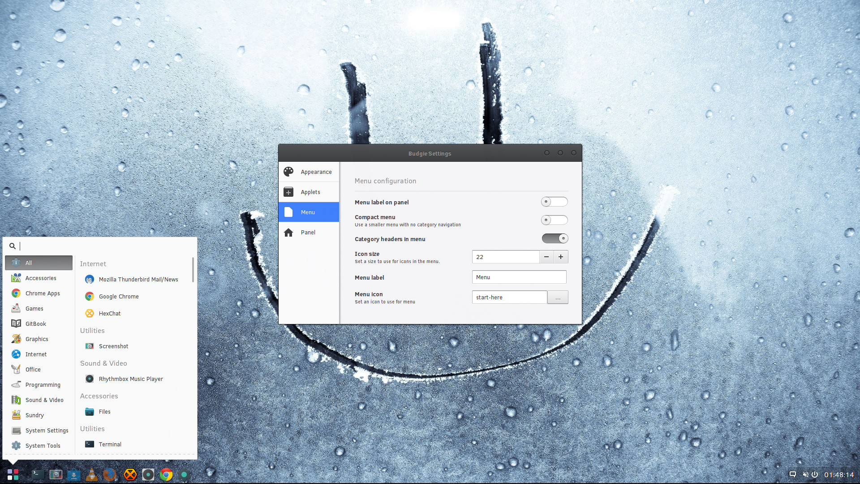Increase icon size with plus button
This screenshot has width=860, height=484.
[561, 257]
